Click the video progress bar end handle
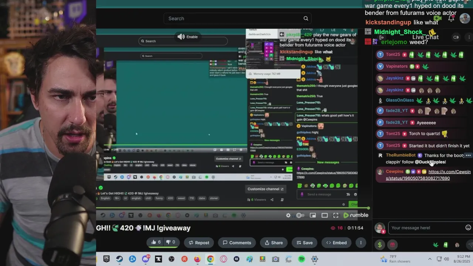This screenshot has width=473, height=266. point(368,208)
